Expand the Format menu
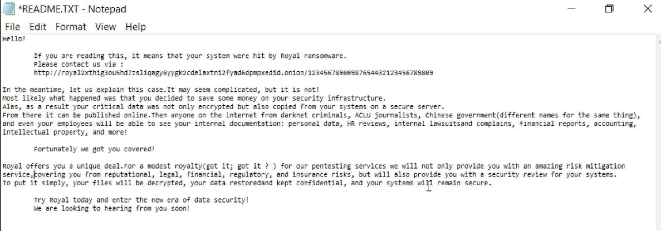The height and width of the screenshot is (231, 661). pyautogui.click(x=70, y=27)
